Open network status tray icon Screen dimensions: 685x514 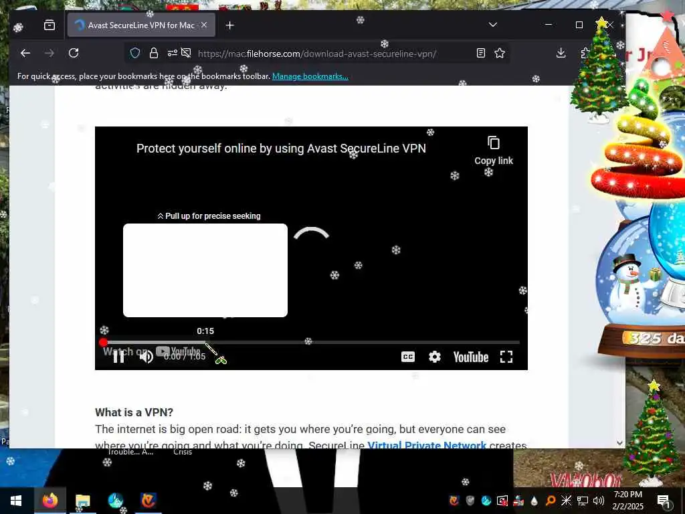583,501
